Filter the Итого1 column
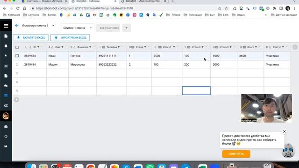299x168 pixels. coord(174,47)
